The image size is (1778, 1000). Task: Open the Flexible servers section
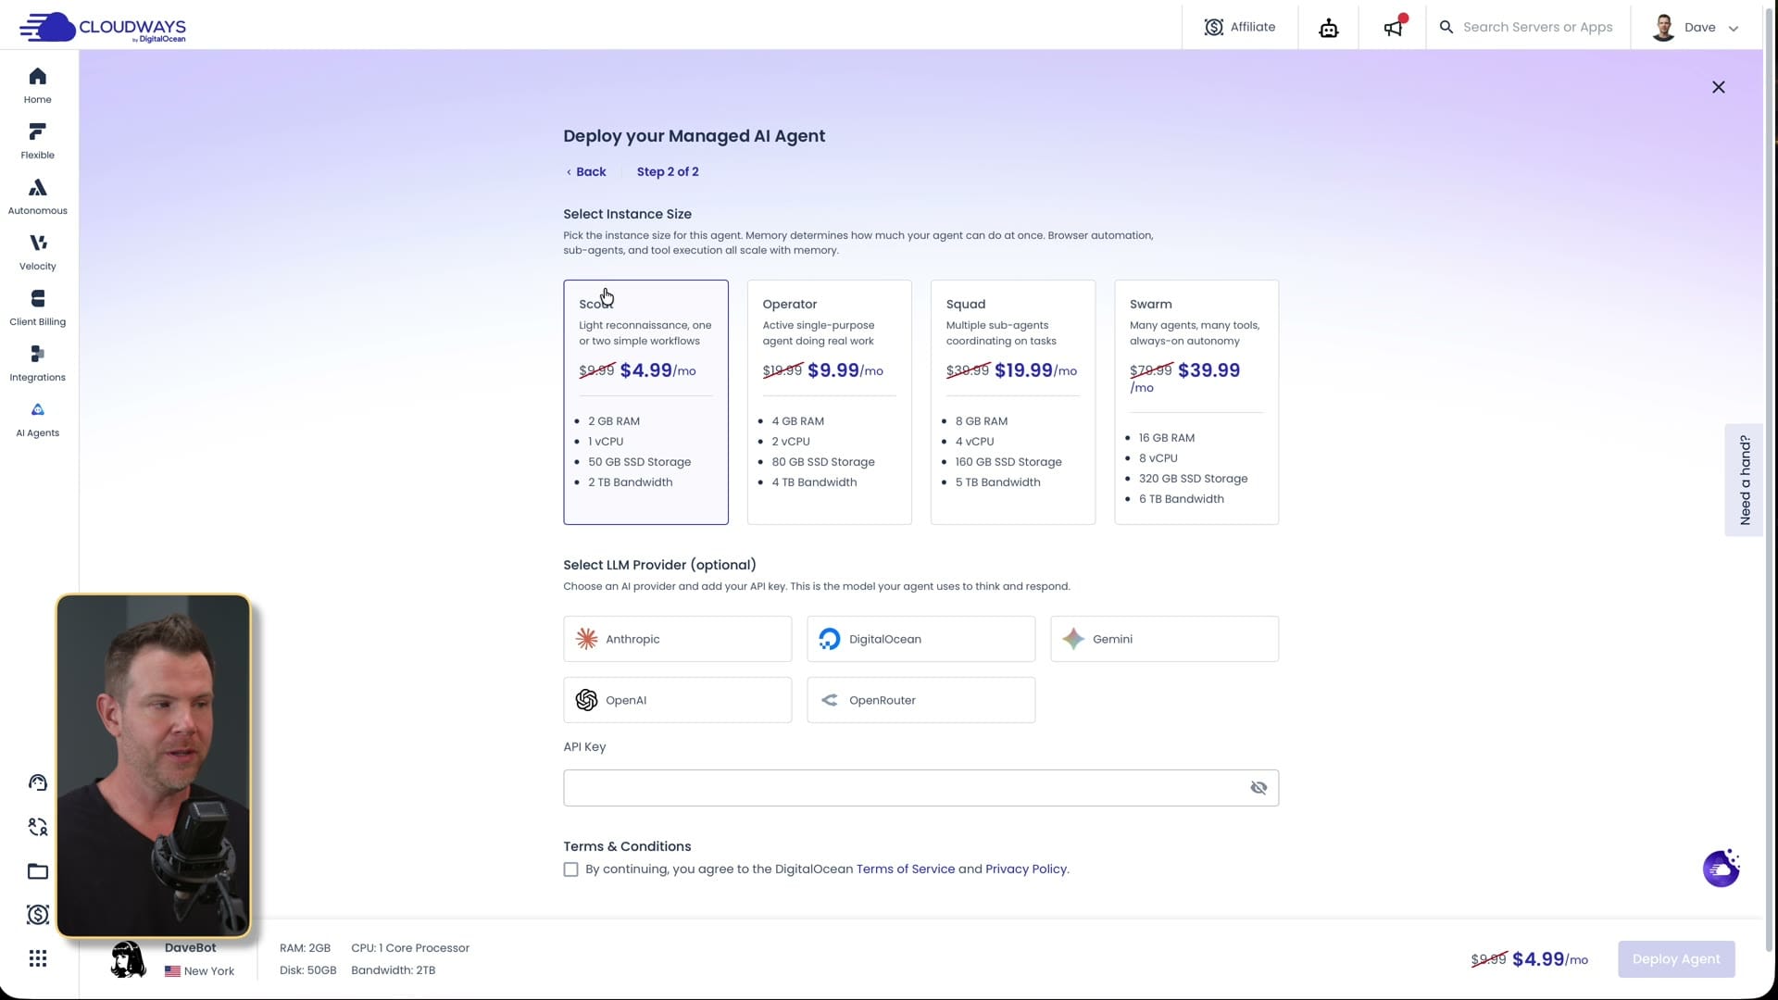(37, 141)
